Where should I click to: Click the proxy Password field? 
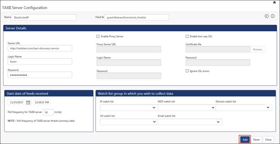[x=129, y=76]
